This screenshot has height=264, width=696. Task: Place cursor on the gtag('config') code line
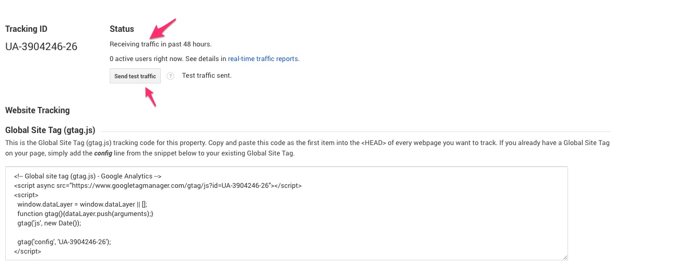[64, 242]
